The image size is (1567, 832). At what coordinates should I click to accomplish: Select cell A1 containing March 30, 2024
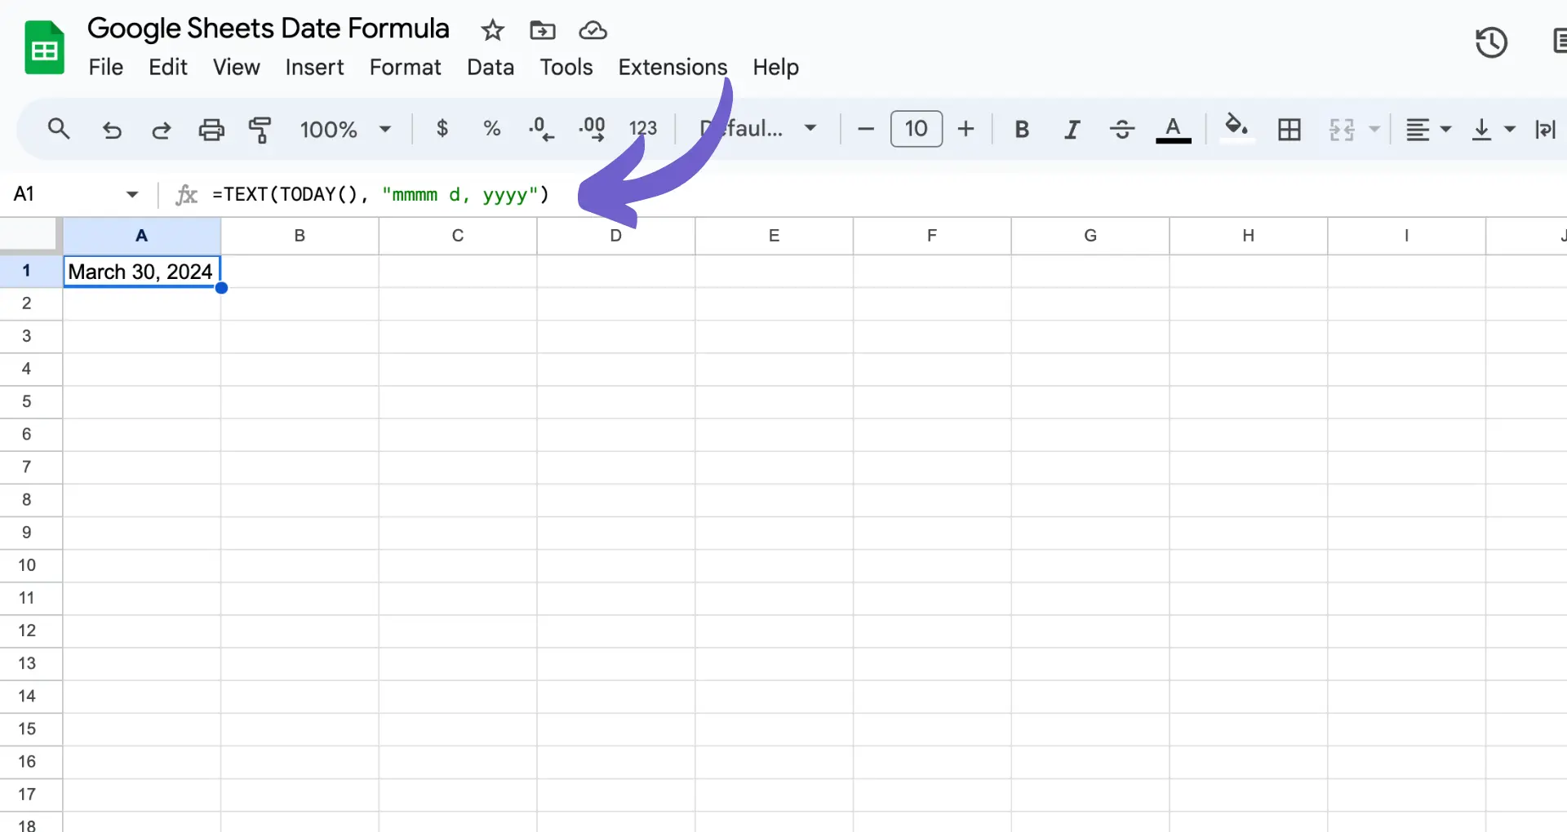pos(142,271)
